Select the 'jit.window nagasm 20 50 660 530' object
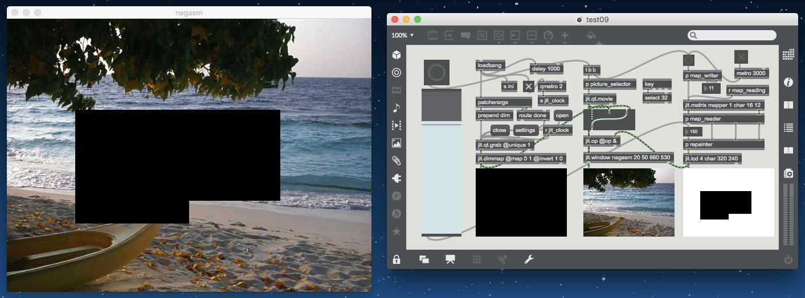 pyautogui.click(x=628, y=157)
